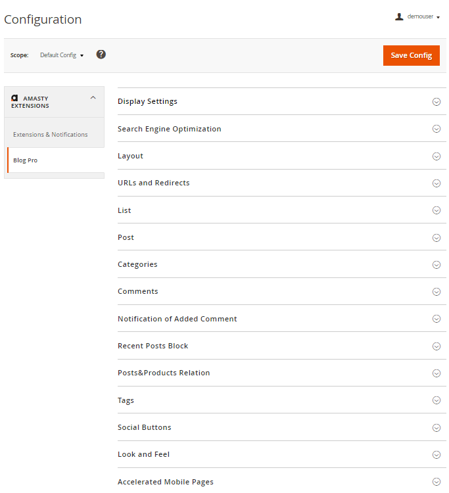Viewport: 449px width, 493px height.
Task: Open Notification of Added Comment section
Action: point(177,319)
